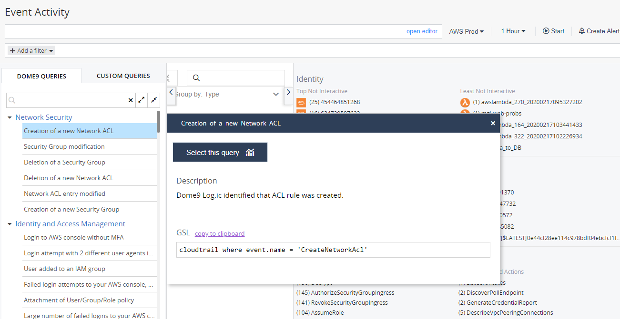This screenshot has width=620, height=319.
Task: Click the queries list vertical scrollbar
Action: point(158,122)
